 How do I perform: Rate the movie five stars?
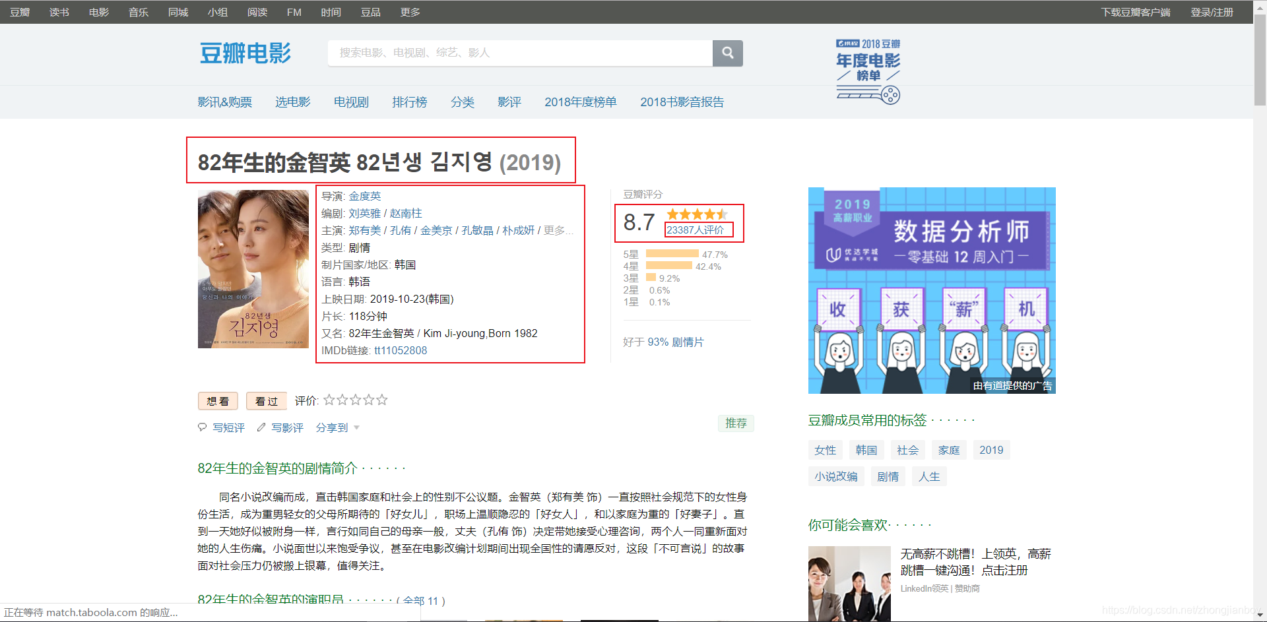click(381, 400)
